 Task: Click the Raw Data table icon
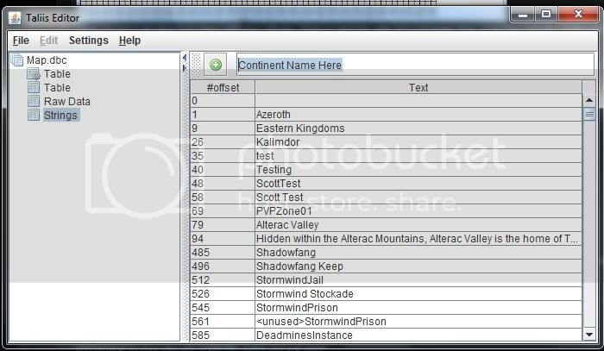34,101
